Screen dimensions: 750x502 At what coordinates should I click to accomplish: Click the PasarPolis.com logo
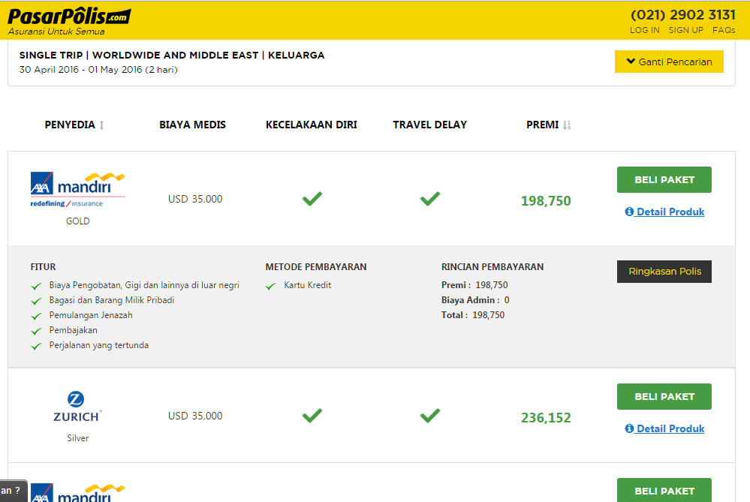tap(69, 22)
